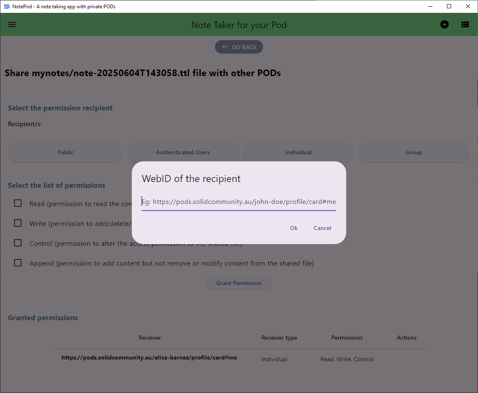Image resolution: width=478 pixels, height=393 pixels.
Task: Create a new note using the plus icon
Action: point(444,24)
